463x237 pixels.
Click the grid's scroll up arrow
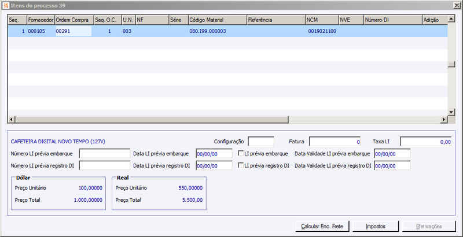[x=451, y=19]
